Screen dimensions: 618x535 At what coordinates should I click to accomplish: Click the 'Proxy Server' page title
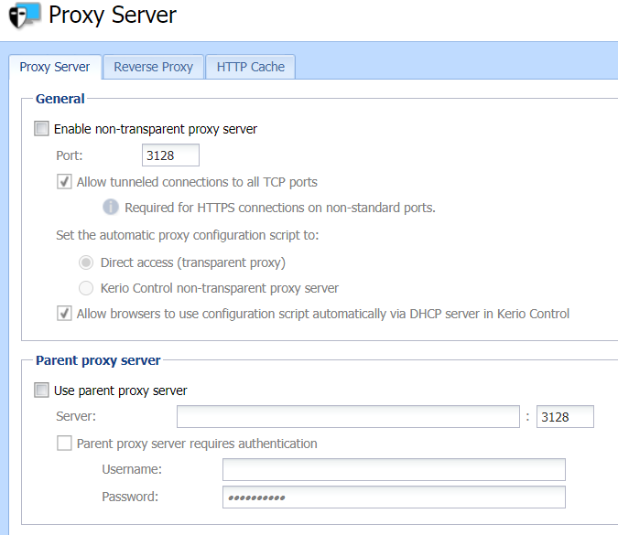[113, 15]
